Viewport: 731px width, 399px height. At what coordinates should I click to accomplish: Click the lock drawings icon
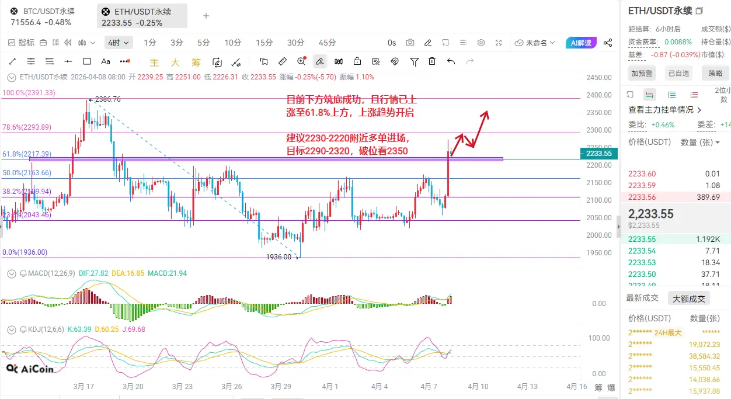pyautogui.click(x=357, y=61)
